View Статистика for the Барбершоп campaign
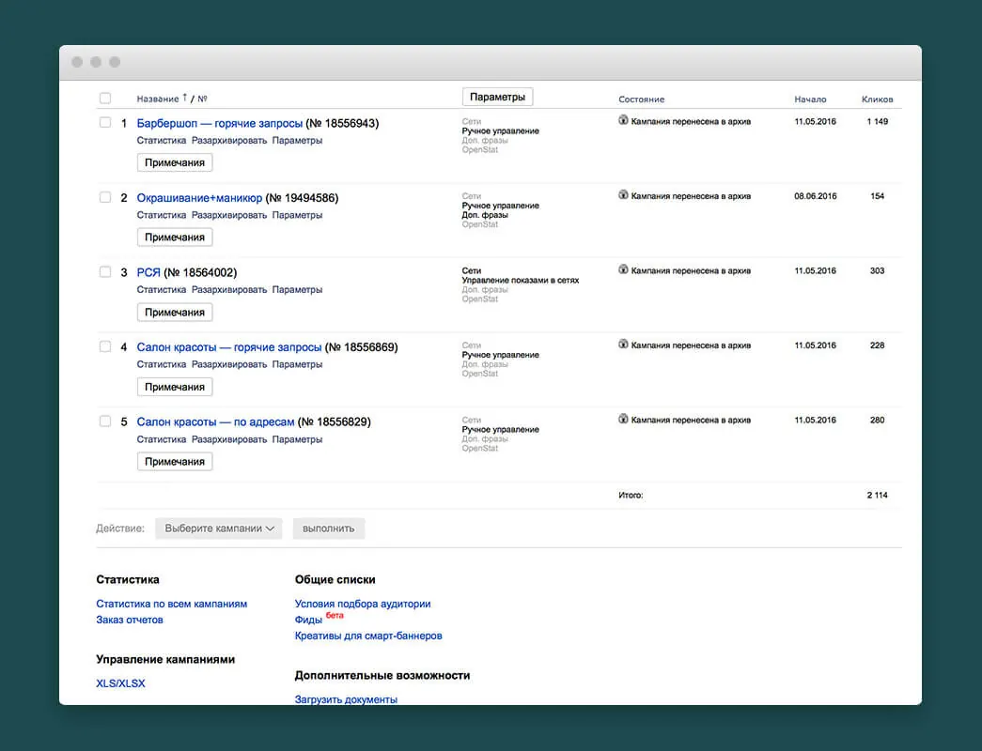 pyautogui.click(x=162, y=140)
